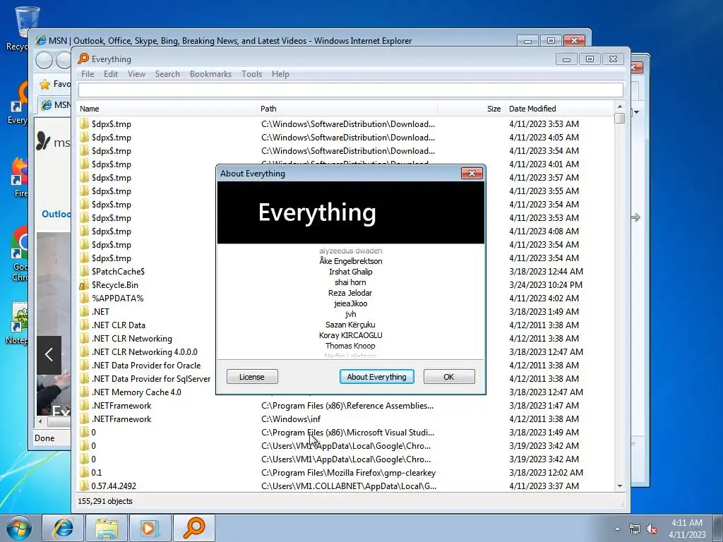This screenshot has width=723, height=542.
Task: Focus the Everything search box
Action: 350,90
